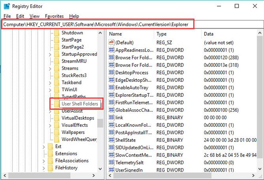Screen dimensions: 264x180
Task: Select the GlobalAssocCha... value name
Action: pyautogui.click(x=134, y=110)
